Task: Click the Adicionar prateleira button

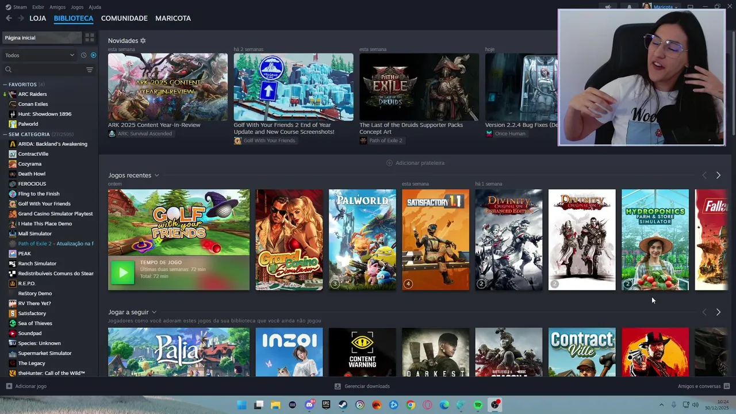Action: click(x=415, y=163)
